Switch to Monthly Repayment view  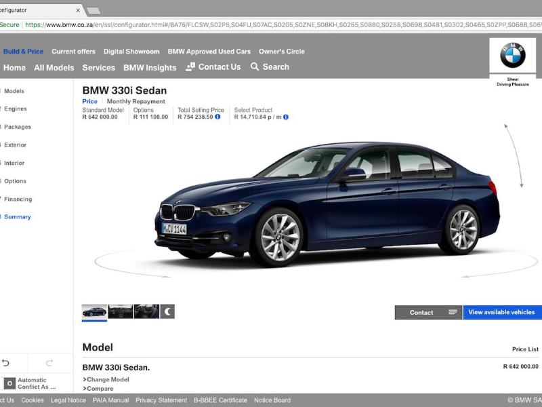[x=135, y=102]
